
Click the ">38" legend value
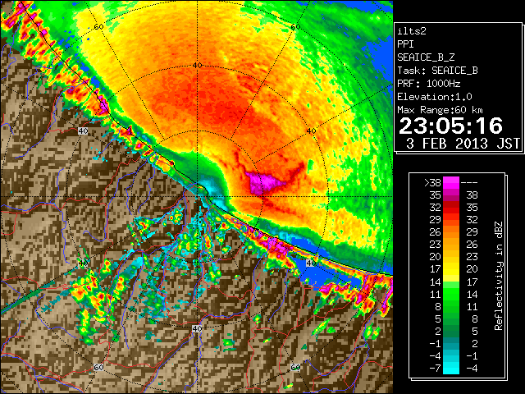432,183
